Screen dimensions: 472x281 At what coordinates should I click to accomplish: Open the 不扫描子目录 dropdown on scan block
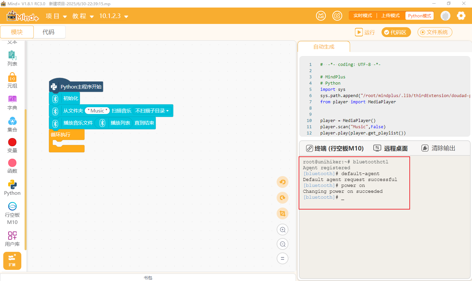coord(152,111)
